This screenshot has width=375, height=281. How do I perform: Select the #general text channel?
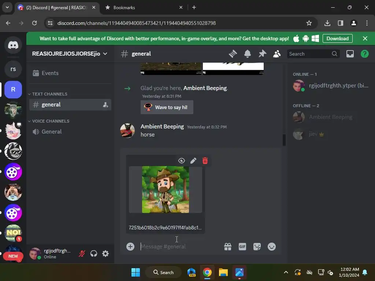(70, 105)
